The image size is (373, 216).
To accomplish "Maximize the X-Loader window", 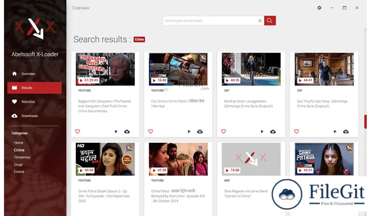I will point(344,8).
